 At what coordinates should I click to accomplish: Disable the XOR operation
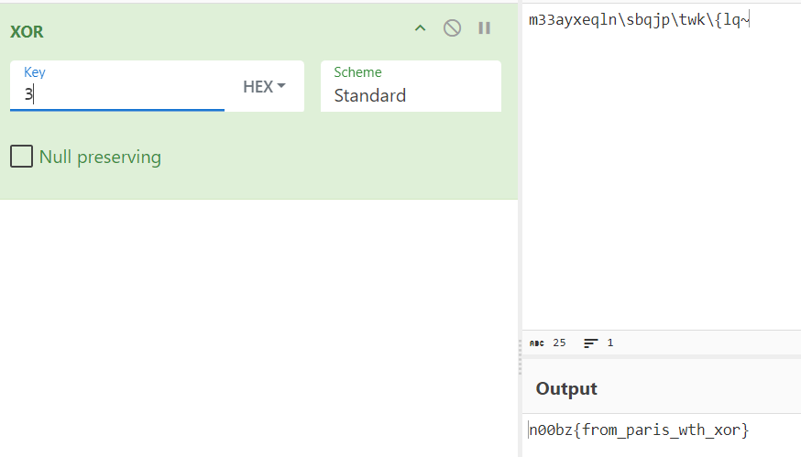(x=452, y=28)
